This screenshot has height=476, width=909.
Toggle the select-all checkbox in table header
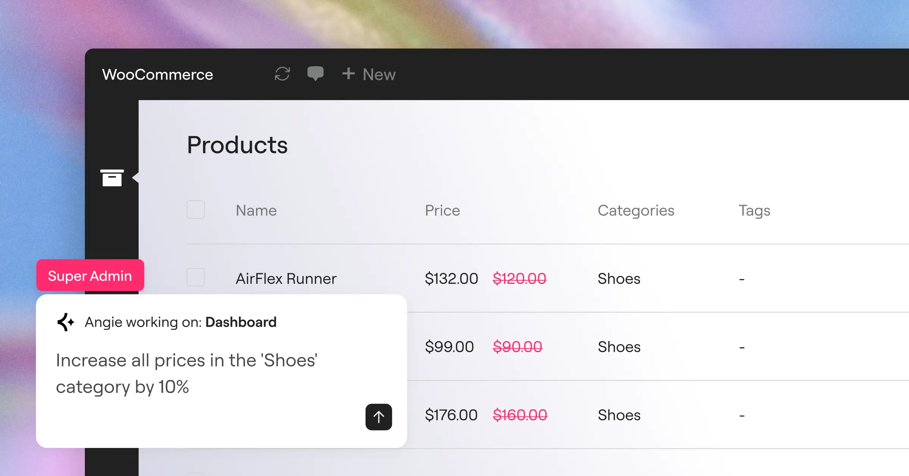pyautogui.click(x=196, y=210)
